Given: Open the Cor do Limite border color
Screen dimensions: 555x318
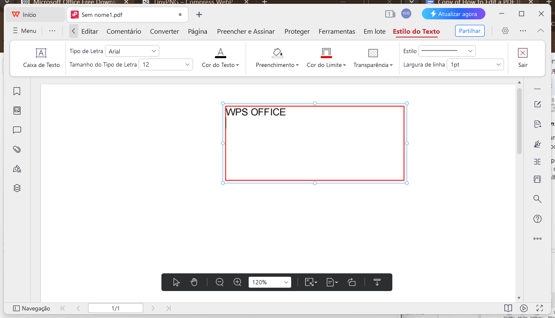Looking at the screenshot, I should click(x=326, y=58).
